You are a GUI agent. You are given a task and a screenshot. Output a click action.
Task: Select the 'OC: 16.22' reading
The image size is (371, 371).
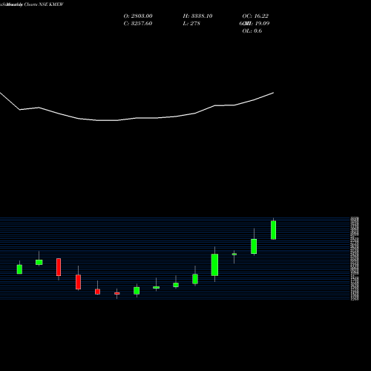coord(255,16)
